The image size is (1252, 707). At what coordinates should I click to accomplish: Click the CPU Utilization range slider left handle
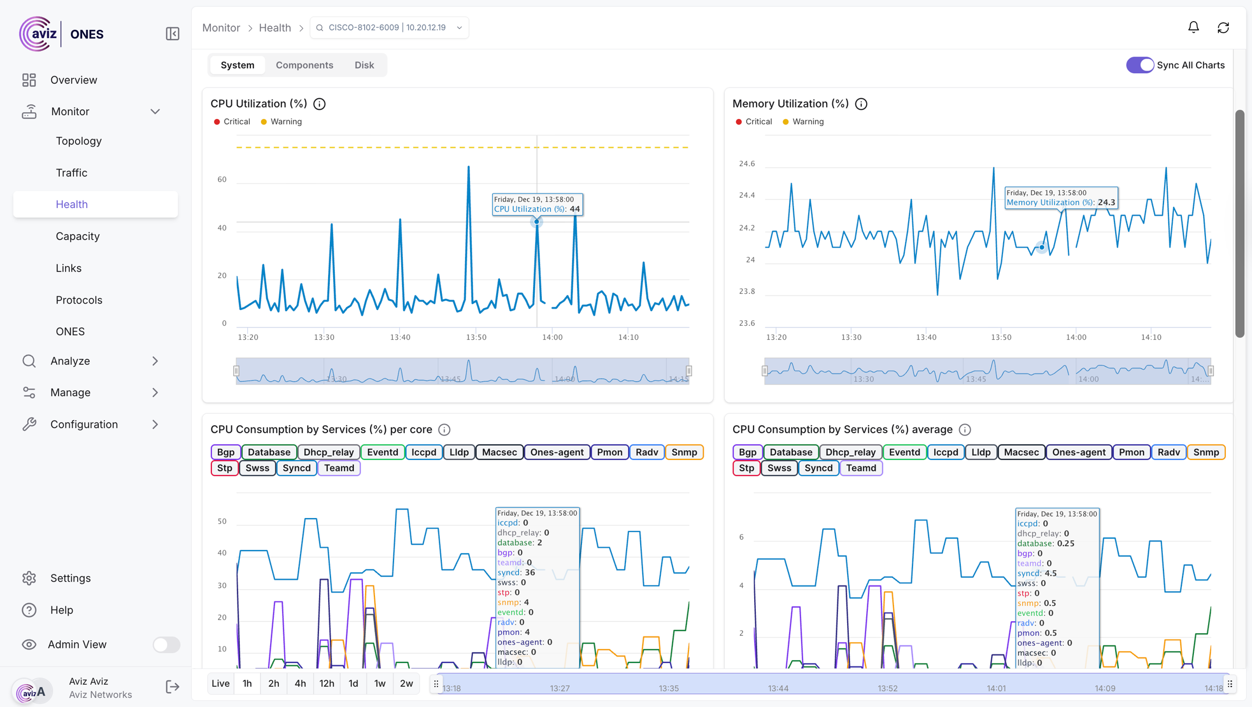[236, 371]
